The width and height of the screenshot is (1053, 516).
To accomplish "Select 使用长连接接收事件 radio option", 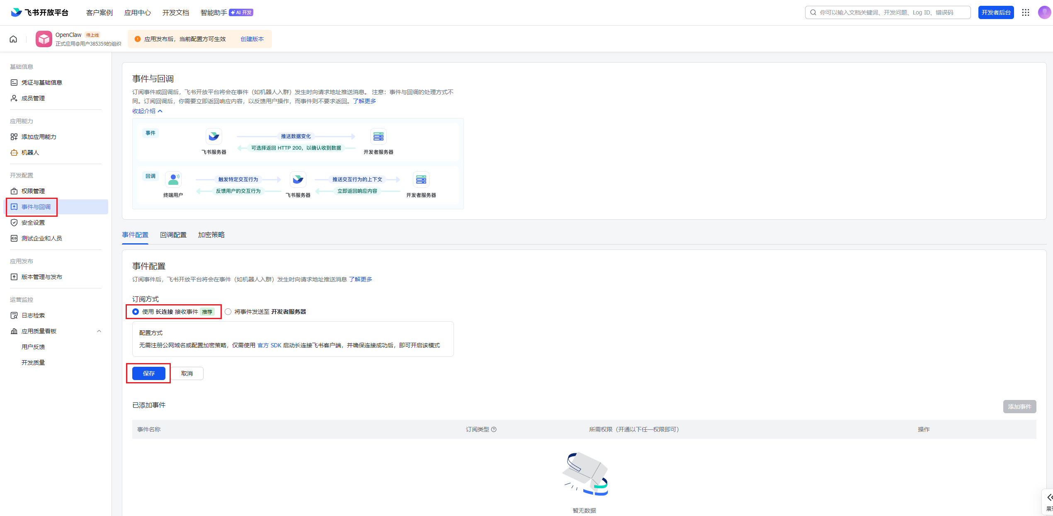I will coord(136,312).
